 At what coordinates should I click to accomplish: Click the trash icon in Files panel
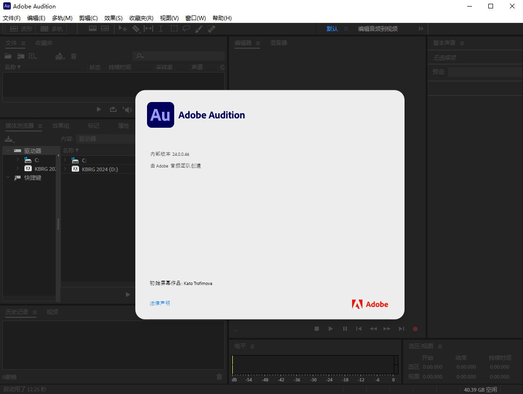(x=74, y=56)
